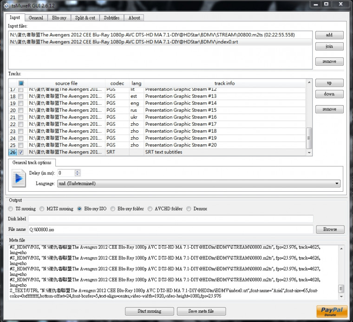Increase delay with the up spinner arrow
Image resolution: width=353 pixels, height=322 pixels.
[x=78, y=171]
